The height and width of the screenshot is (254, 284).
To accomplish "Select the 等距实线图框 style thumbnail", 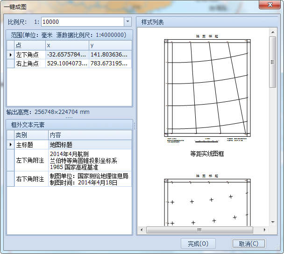I will (207, 91).
